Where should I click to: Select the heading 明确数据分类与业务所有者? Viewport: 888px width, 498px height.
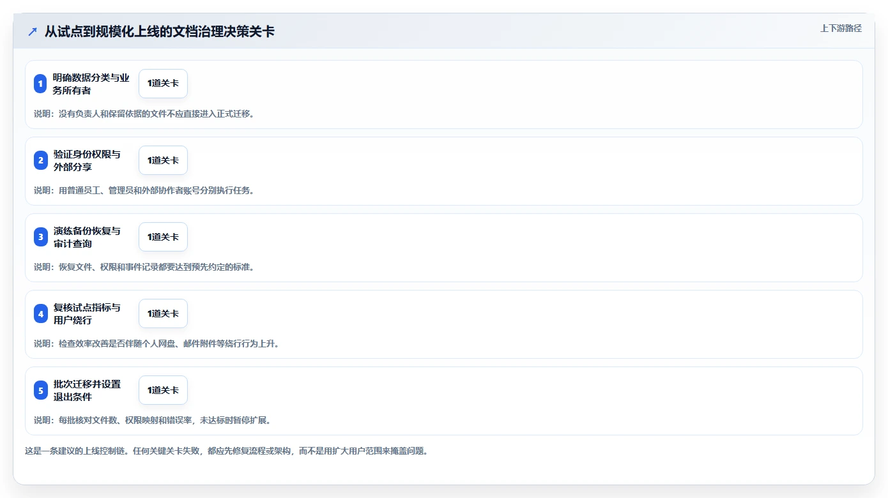tap(91, 84)
